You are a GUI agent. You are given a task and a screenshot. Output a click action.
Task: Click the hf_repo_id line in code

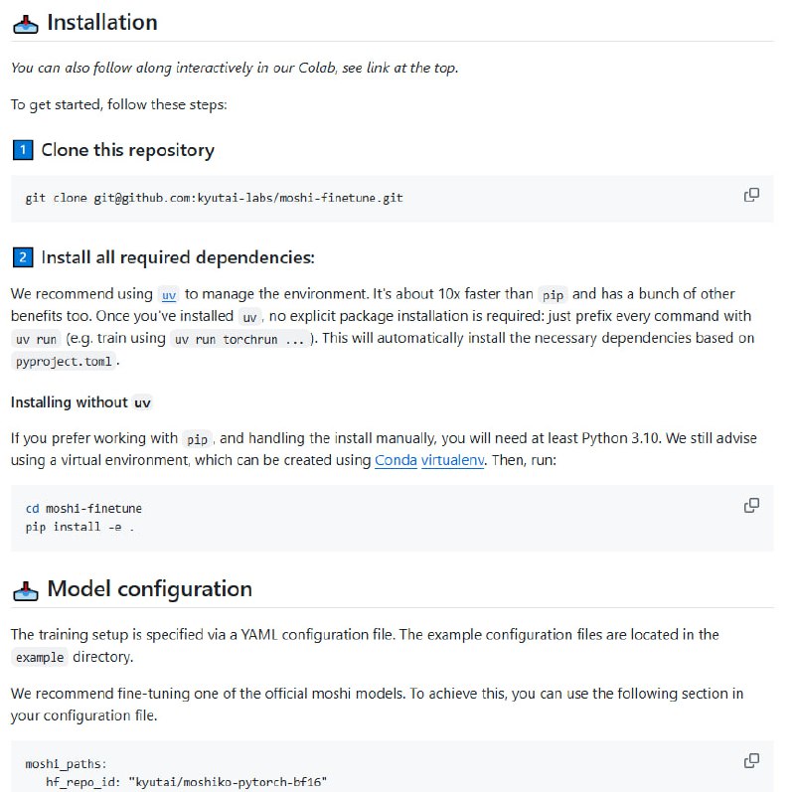pos(186,782)
